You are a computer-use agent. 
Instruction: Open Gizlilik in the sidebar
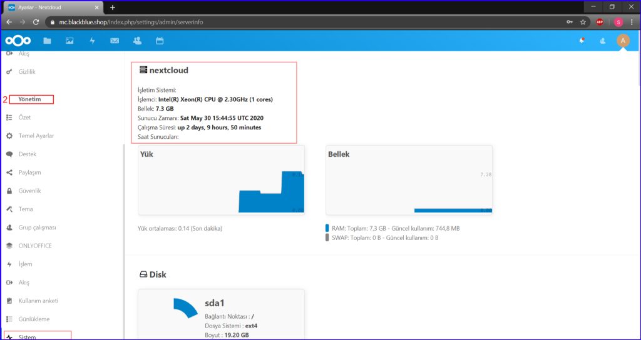[27, 72]
